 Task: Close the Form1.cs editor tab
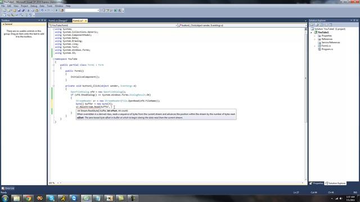pos(86,21)
